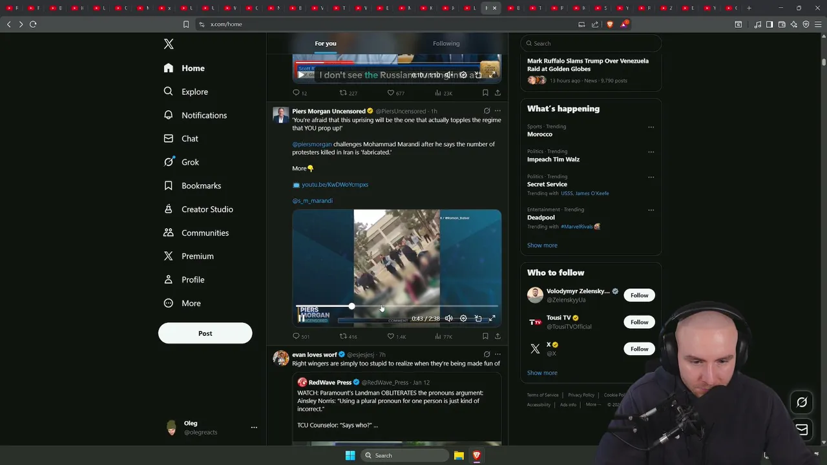Open the X logo home link
This screenshot has width=827, height=465.
pos(169,44)
